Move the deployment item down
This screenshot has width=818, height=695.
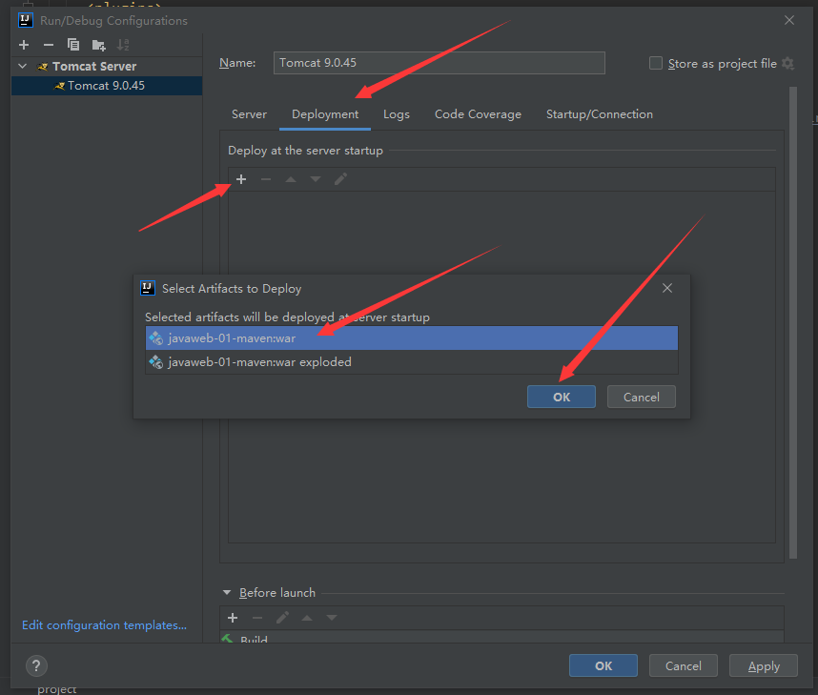tap(316, 179)
